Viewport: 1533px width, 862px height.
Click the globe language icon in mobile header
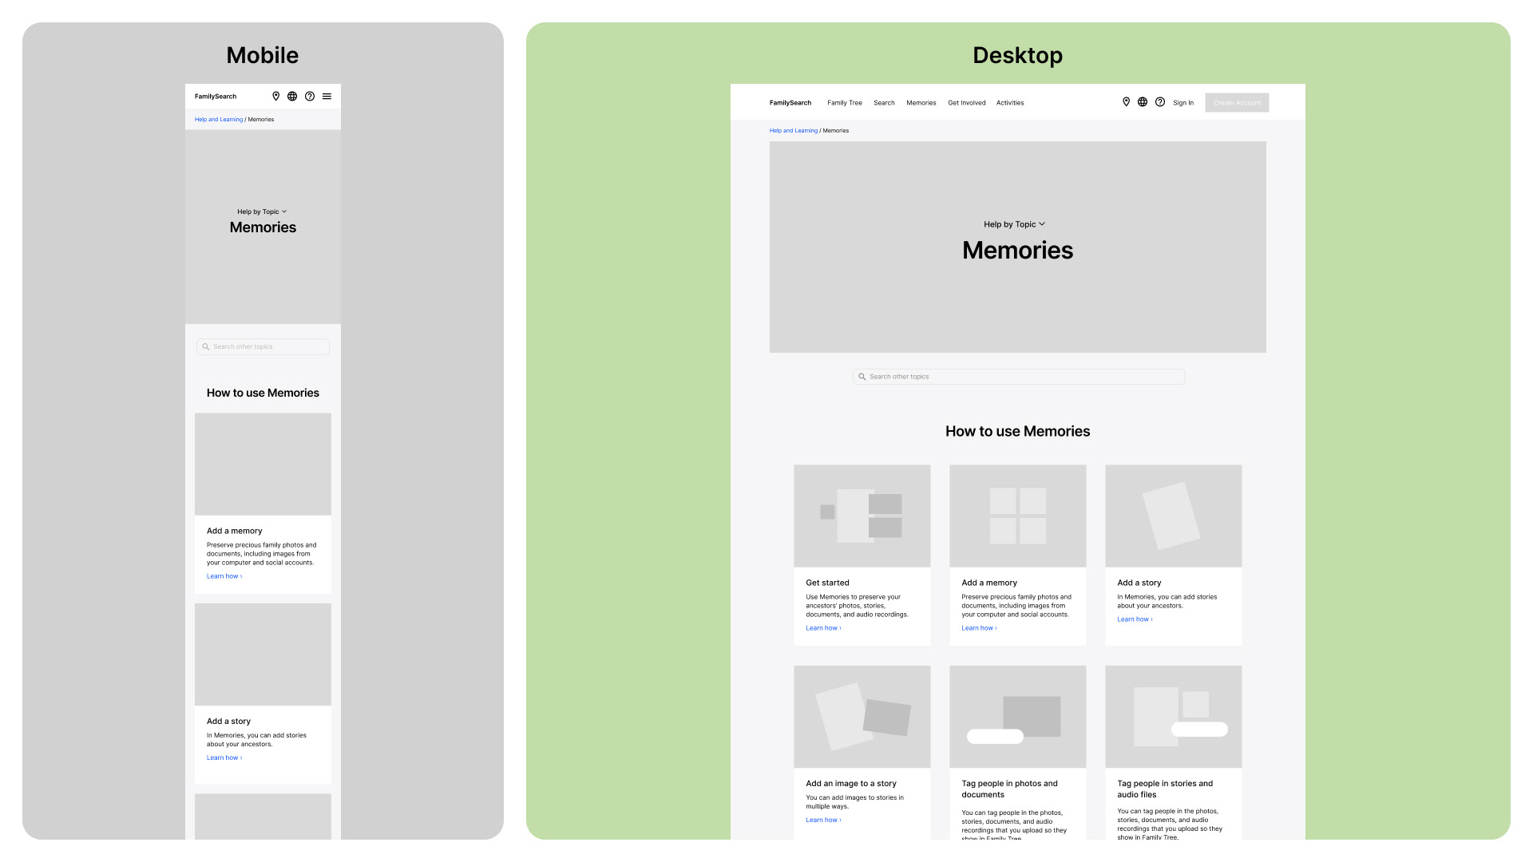pos(292,97)
